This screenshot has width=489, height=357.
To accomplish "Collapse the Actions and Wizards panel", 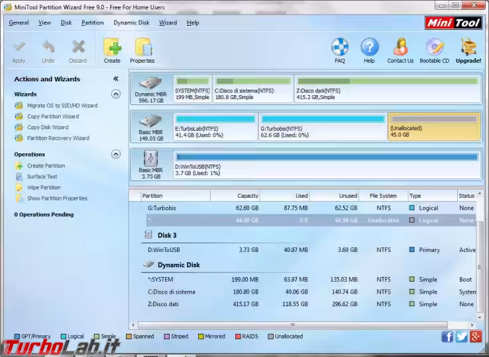I will (x=116, y=79).
